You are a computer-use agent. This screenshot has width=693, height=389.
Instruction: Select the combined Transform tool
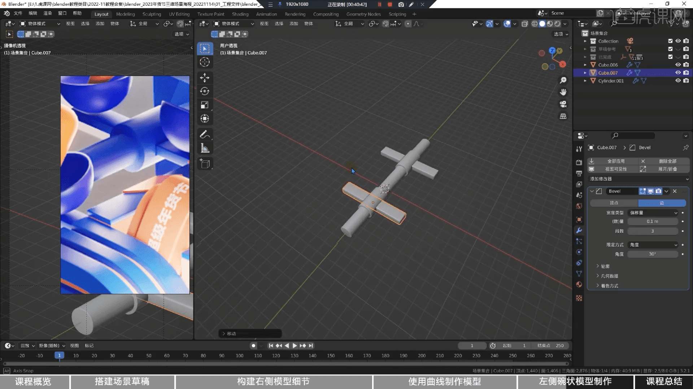click(x=205, y=119)
